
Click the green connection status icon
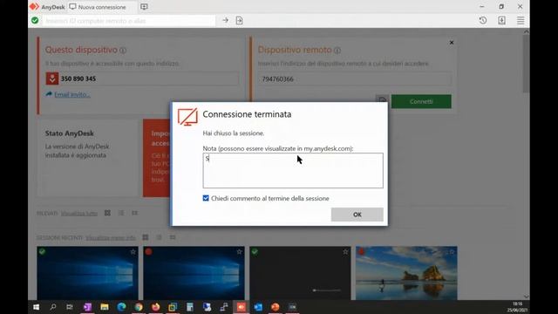(35, 20)
